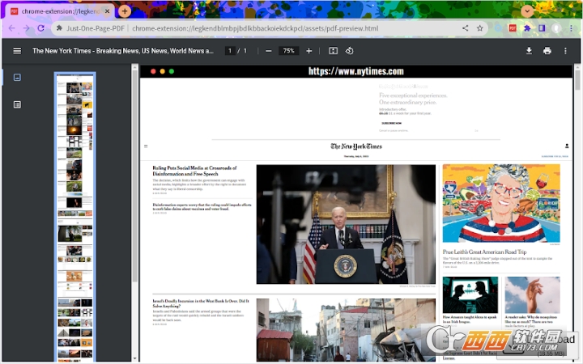Viewport: 583px width, 364px height.
Task: Open the tab search dropdown arrow
Action: [x=527, y=11]
